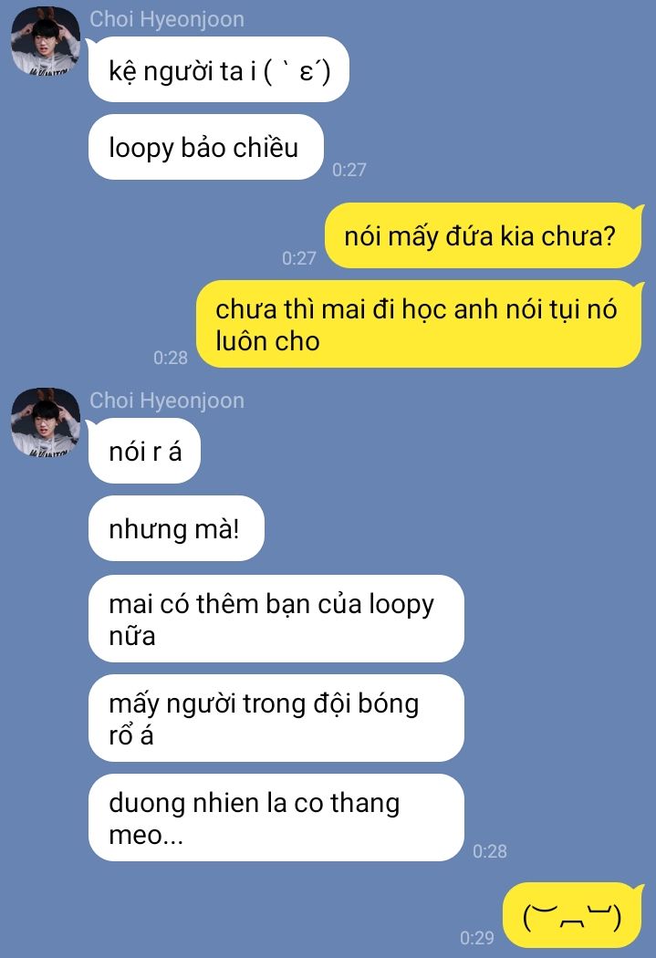The image size is (656, 958).
Task: Click the 0:28 timestamp beside the long yellow message
Action: [171, 358]
